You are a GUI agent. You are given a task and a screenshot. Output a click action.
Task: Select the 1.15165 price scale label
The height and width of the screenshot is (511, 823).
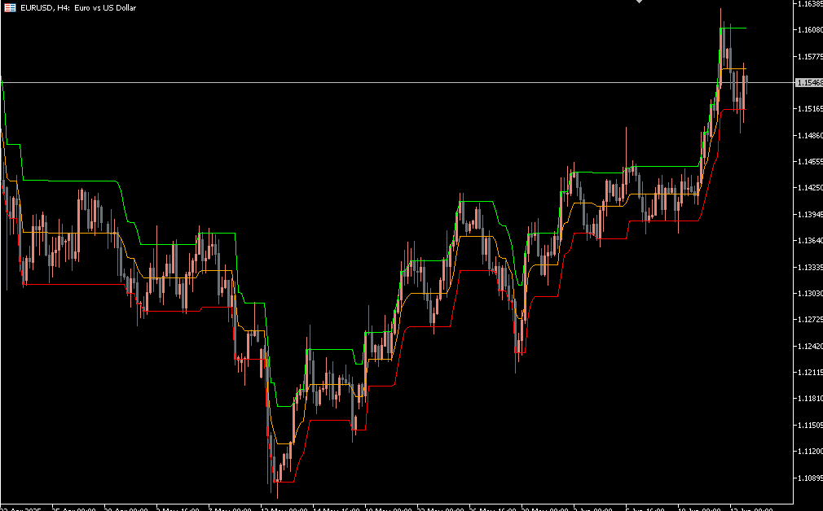[808, 109]
